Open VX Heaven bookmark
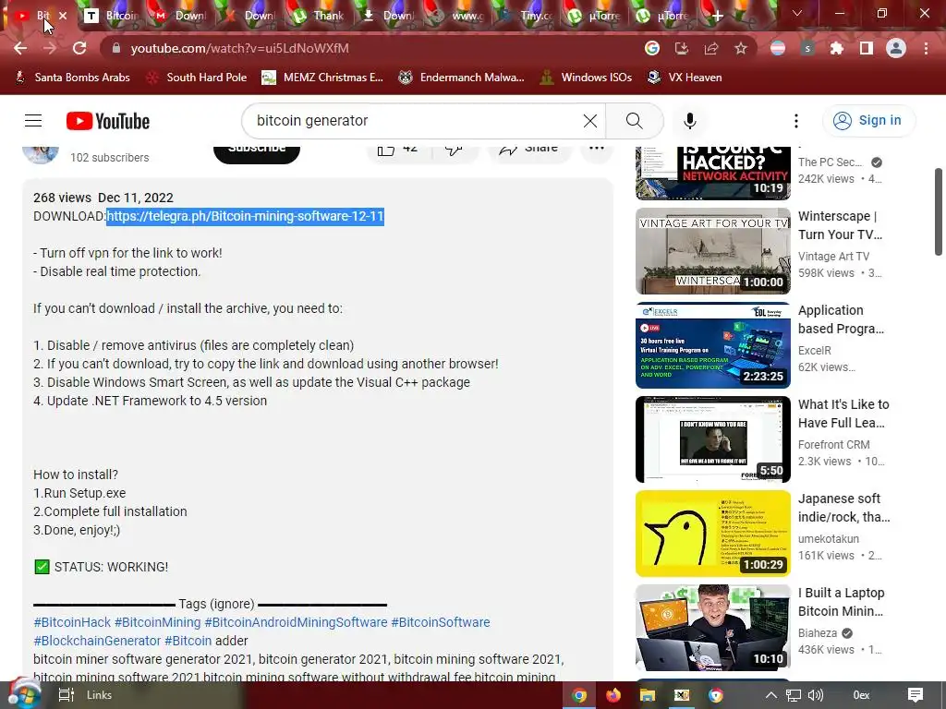The image size is (946, 709). click(x=685, y=78)
